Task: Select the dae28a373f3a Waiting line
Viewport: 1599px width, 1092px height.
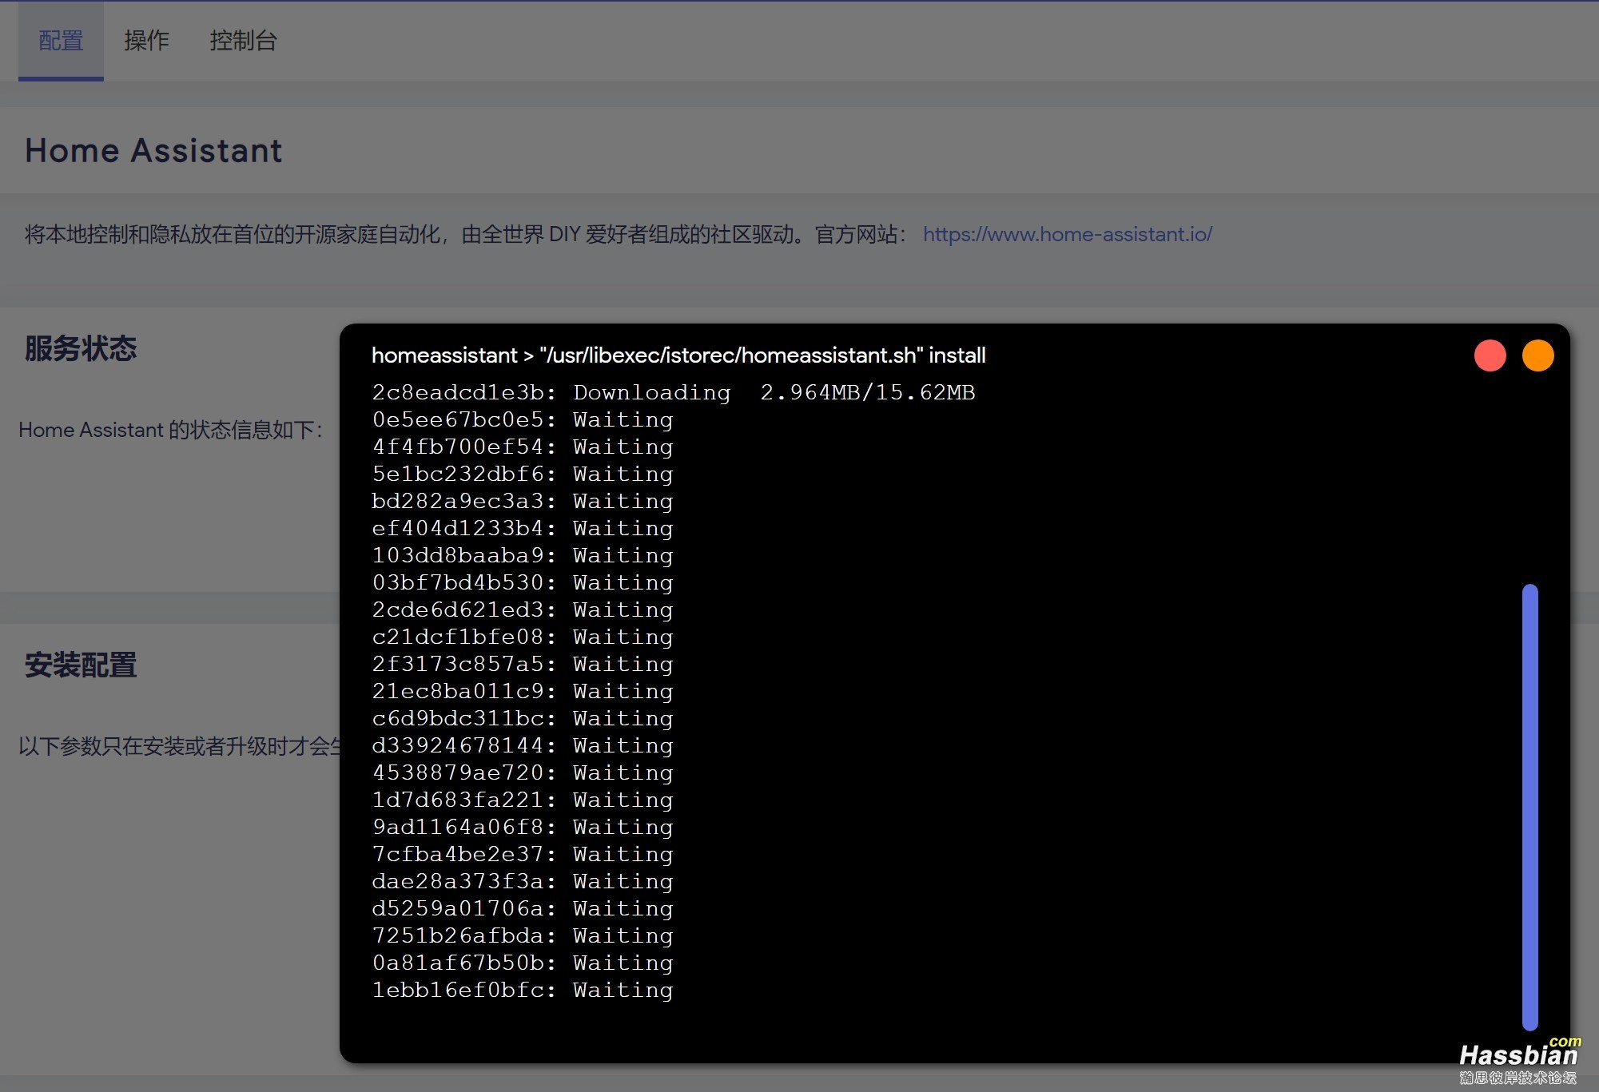Action: click(523, 881)
